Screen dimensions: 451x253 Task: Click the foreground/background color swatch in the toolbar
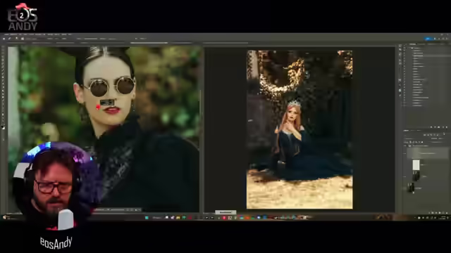click(4, 127)
